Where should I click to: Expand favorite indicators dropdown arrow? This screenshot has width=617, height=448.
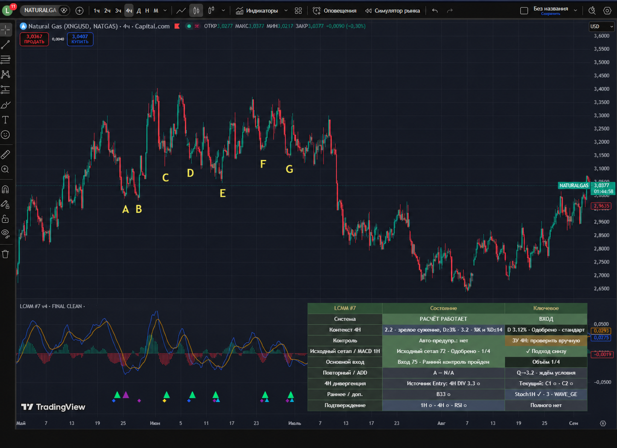286,10
